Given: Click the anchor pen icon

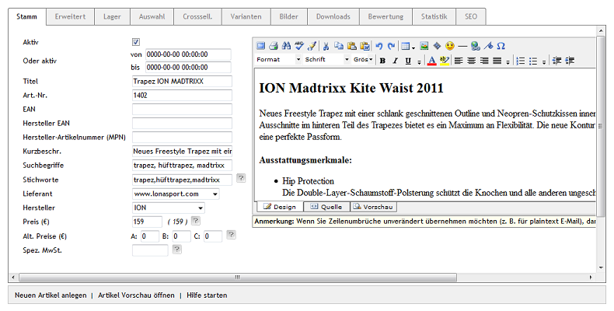Looking at the screenshot, I should [x=488, y=46].
